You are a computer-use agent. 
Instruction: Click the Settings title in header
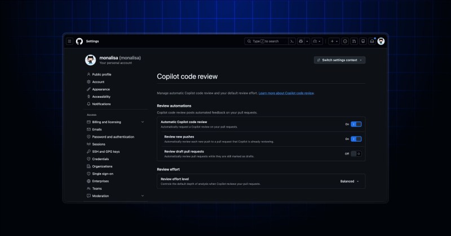(92, 41)
